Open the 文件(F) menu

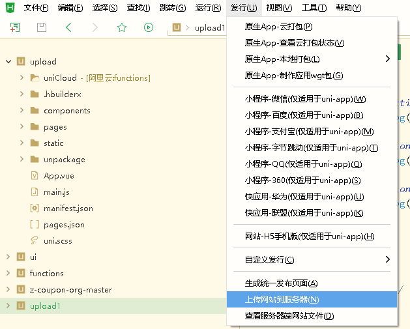click(36, 8)
